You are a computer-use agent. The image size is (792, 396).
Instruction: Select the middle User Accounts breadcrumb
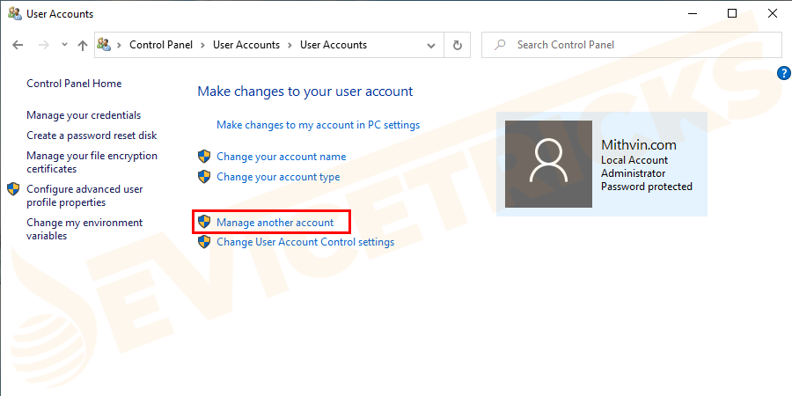pyautogui.click(x=246, y=45)
